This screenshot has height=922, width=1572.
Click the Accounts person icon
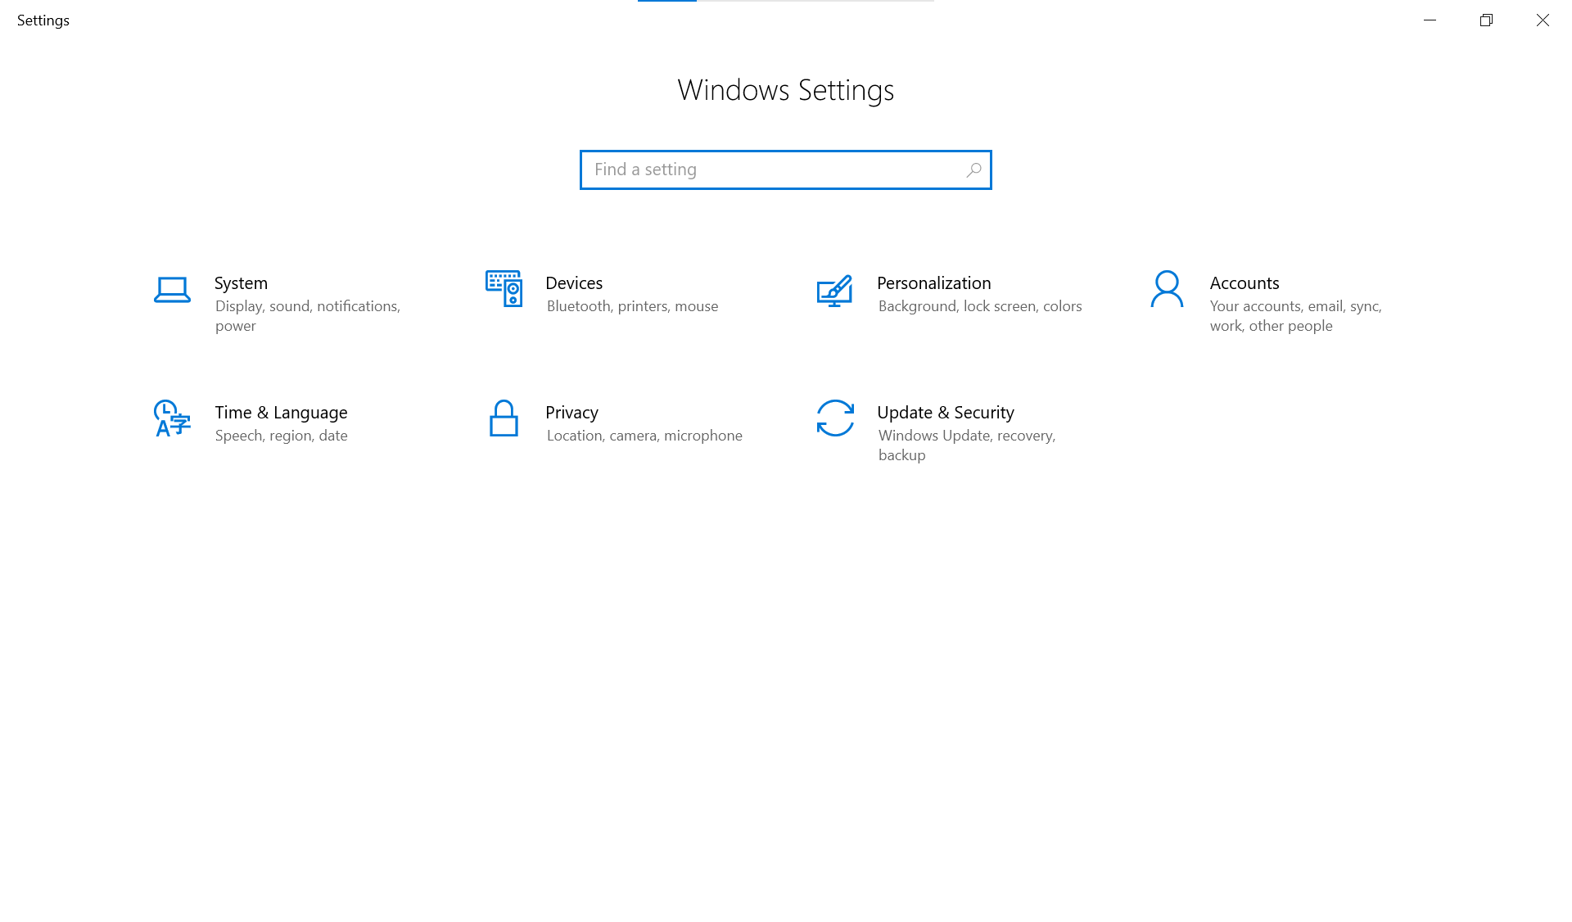[1167, 289]
